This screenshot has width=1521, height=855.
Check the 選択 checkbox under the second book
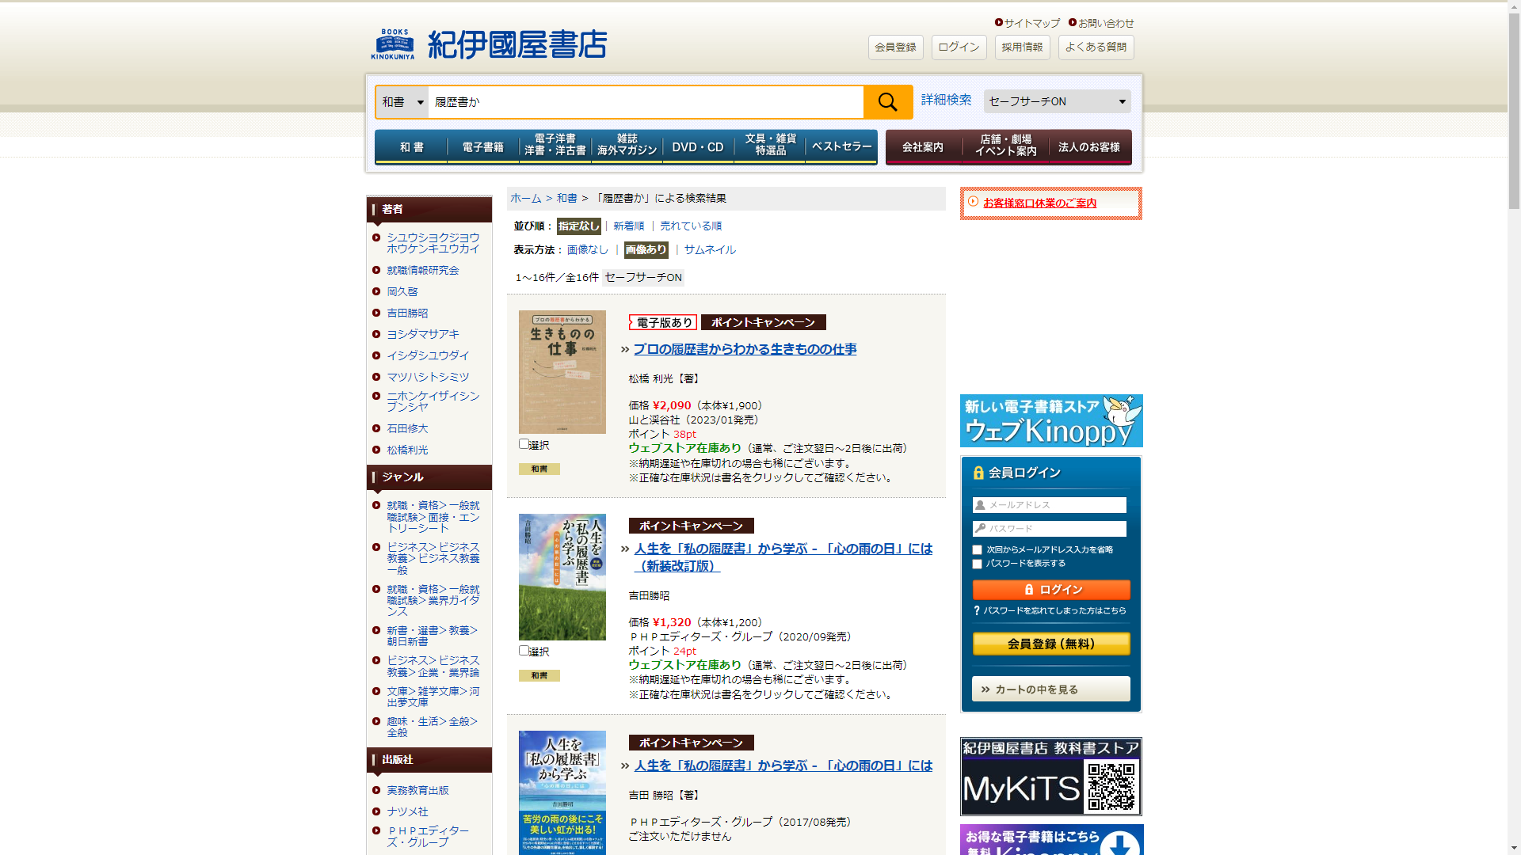point(524,651)
